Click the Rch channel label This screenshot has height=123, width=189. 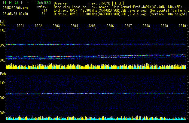(x=3, y=74)
